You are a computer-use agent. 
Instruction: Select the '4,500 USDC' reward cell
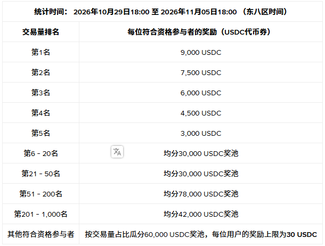[201, 113]
